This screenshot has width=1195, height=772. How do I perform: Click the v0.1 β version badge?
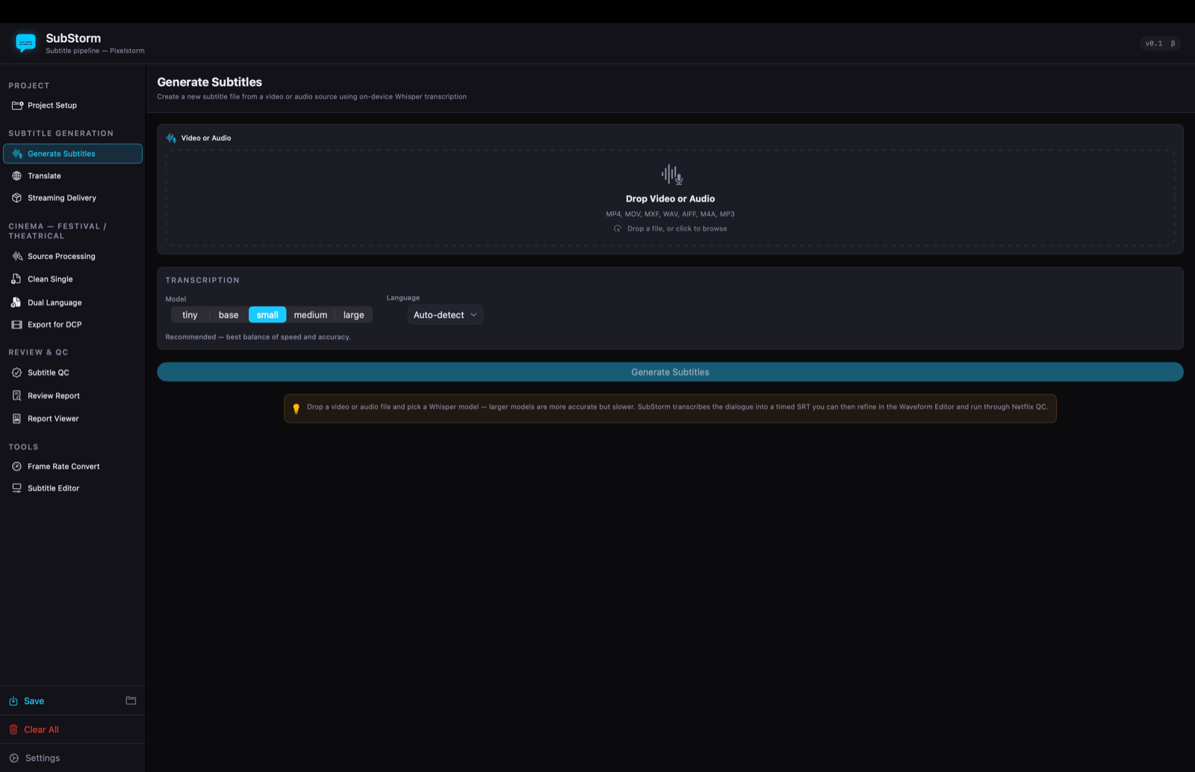pyautogui.click(x=1160, y=43)
